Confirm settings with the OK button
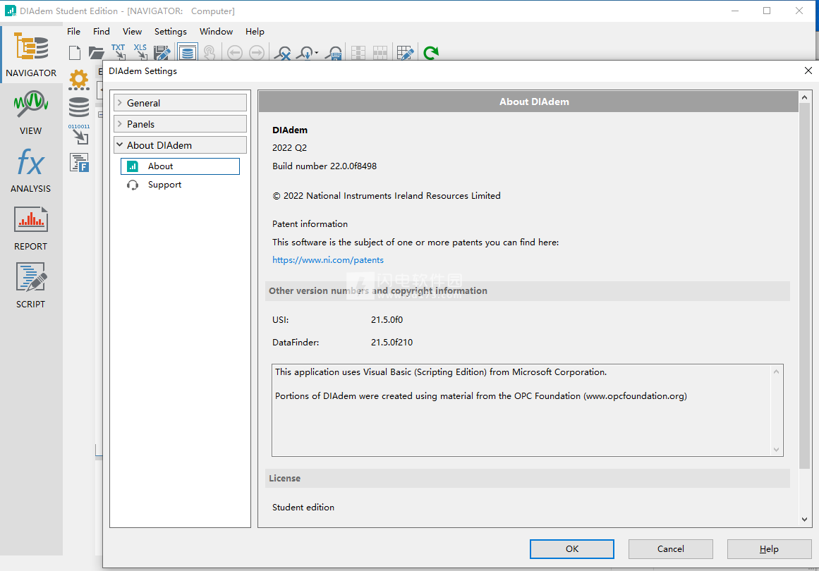The height and width of the screenshot is (571, 819). [572, 549]
